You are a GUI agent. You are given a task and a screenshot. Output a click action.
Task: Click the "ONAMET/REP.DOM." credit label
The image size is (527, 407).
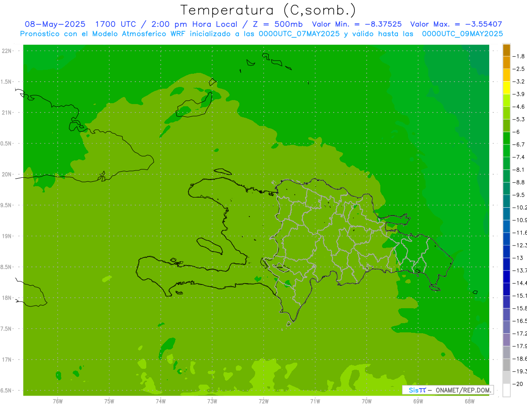(463, 390)
